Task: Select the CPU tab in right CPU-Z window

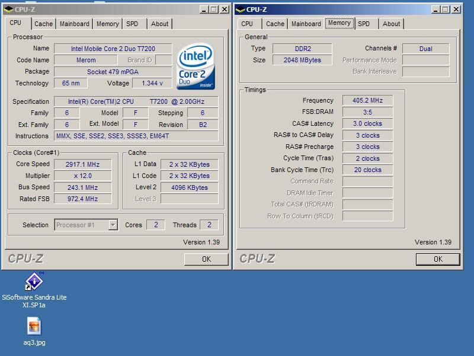Action: pyautogui.click(x=247, y=24)
